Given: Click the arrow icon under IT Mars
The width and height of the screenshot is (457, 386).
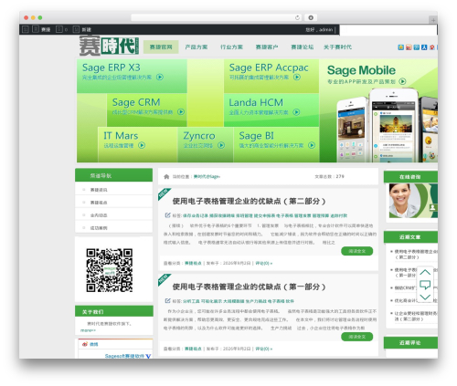Looking at the screenshot, I should (142, 145).
